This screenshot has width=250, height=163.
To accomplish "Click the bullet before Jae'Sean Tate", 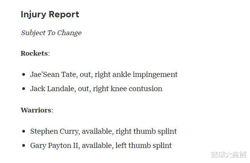I will tap(24, 74).
